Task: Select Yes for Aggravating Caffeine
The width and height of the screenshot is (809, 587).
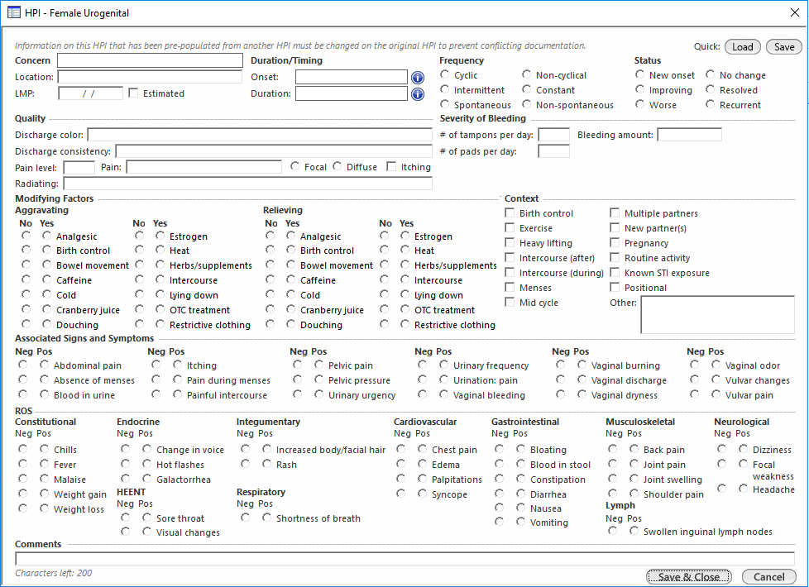Action: (x=47, y=279)
